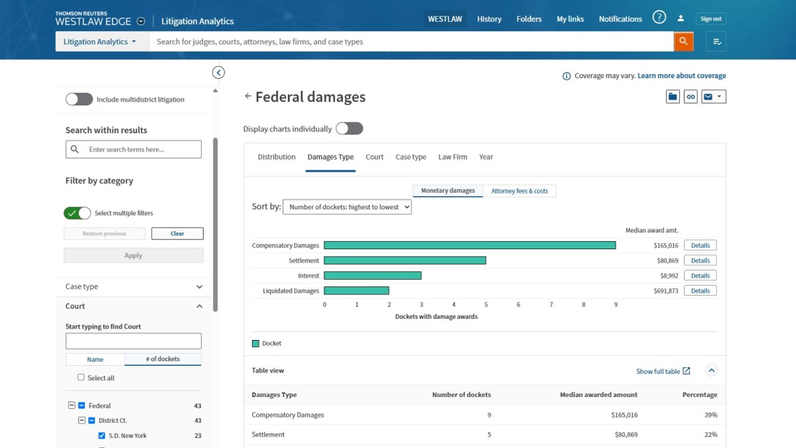
Task: Open the help question mark icon
Action: click(x=659, y=18)
